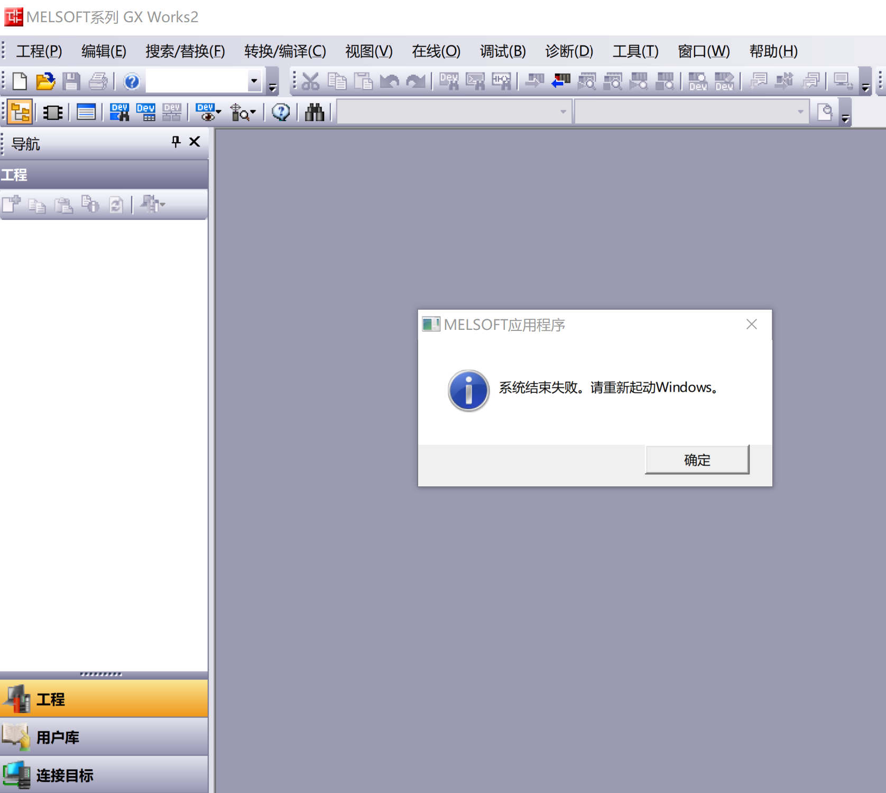
Task: Click the Dev grid device list icon
Action: (x=146, y=113)
